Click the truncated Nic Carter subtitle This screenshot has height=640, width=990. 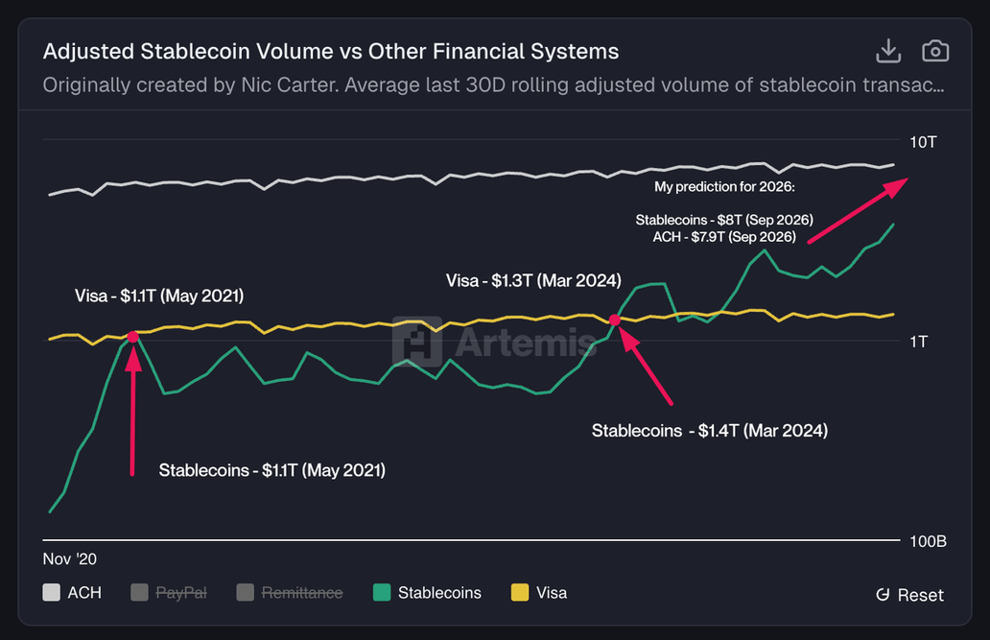(494, 85)
